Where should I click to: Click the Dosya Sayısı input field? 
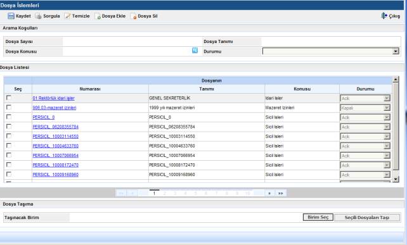point(132,42)
